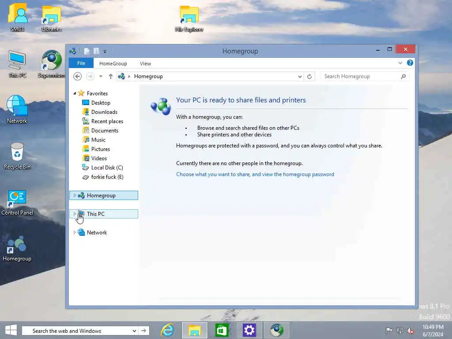Image resolution: width=452 pixels, height=339 pixels.
Task: Open Videos under Favorites
Action: tap(99, 158)
